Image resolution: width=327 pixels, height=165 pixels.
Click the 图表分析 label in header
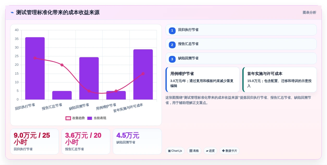click(x=309, y=13)
